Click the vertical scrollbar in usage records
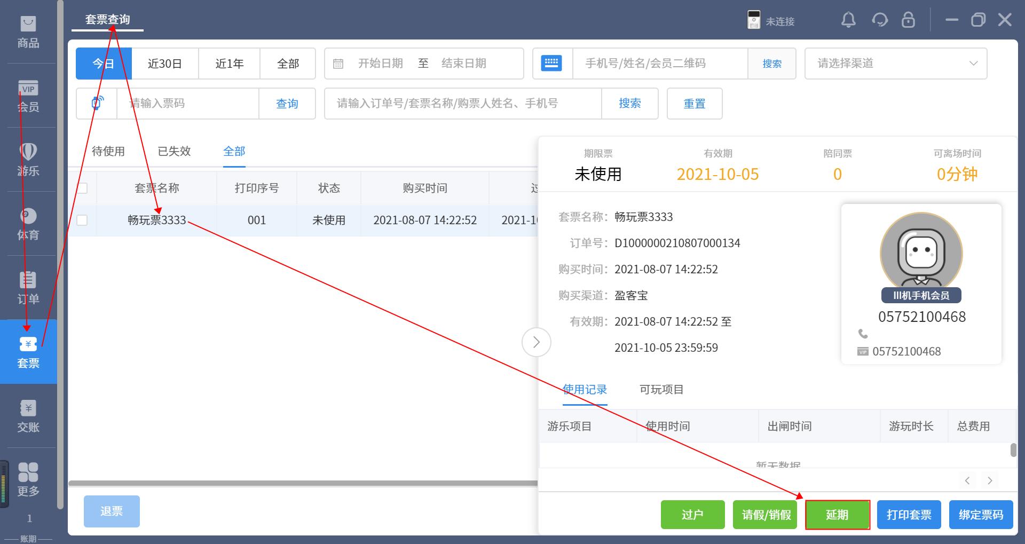Viewport: 1025px width, 544px height. (x=1013, y=450)
